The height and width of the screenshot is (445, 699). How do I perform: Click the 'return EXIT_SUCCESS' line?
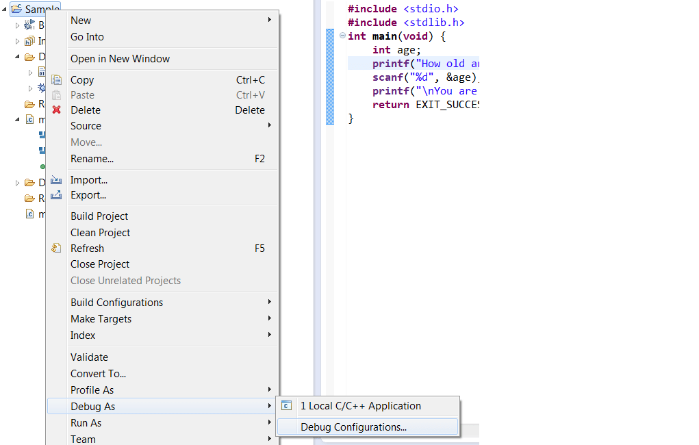point(426,105)
